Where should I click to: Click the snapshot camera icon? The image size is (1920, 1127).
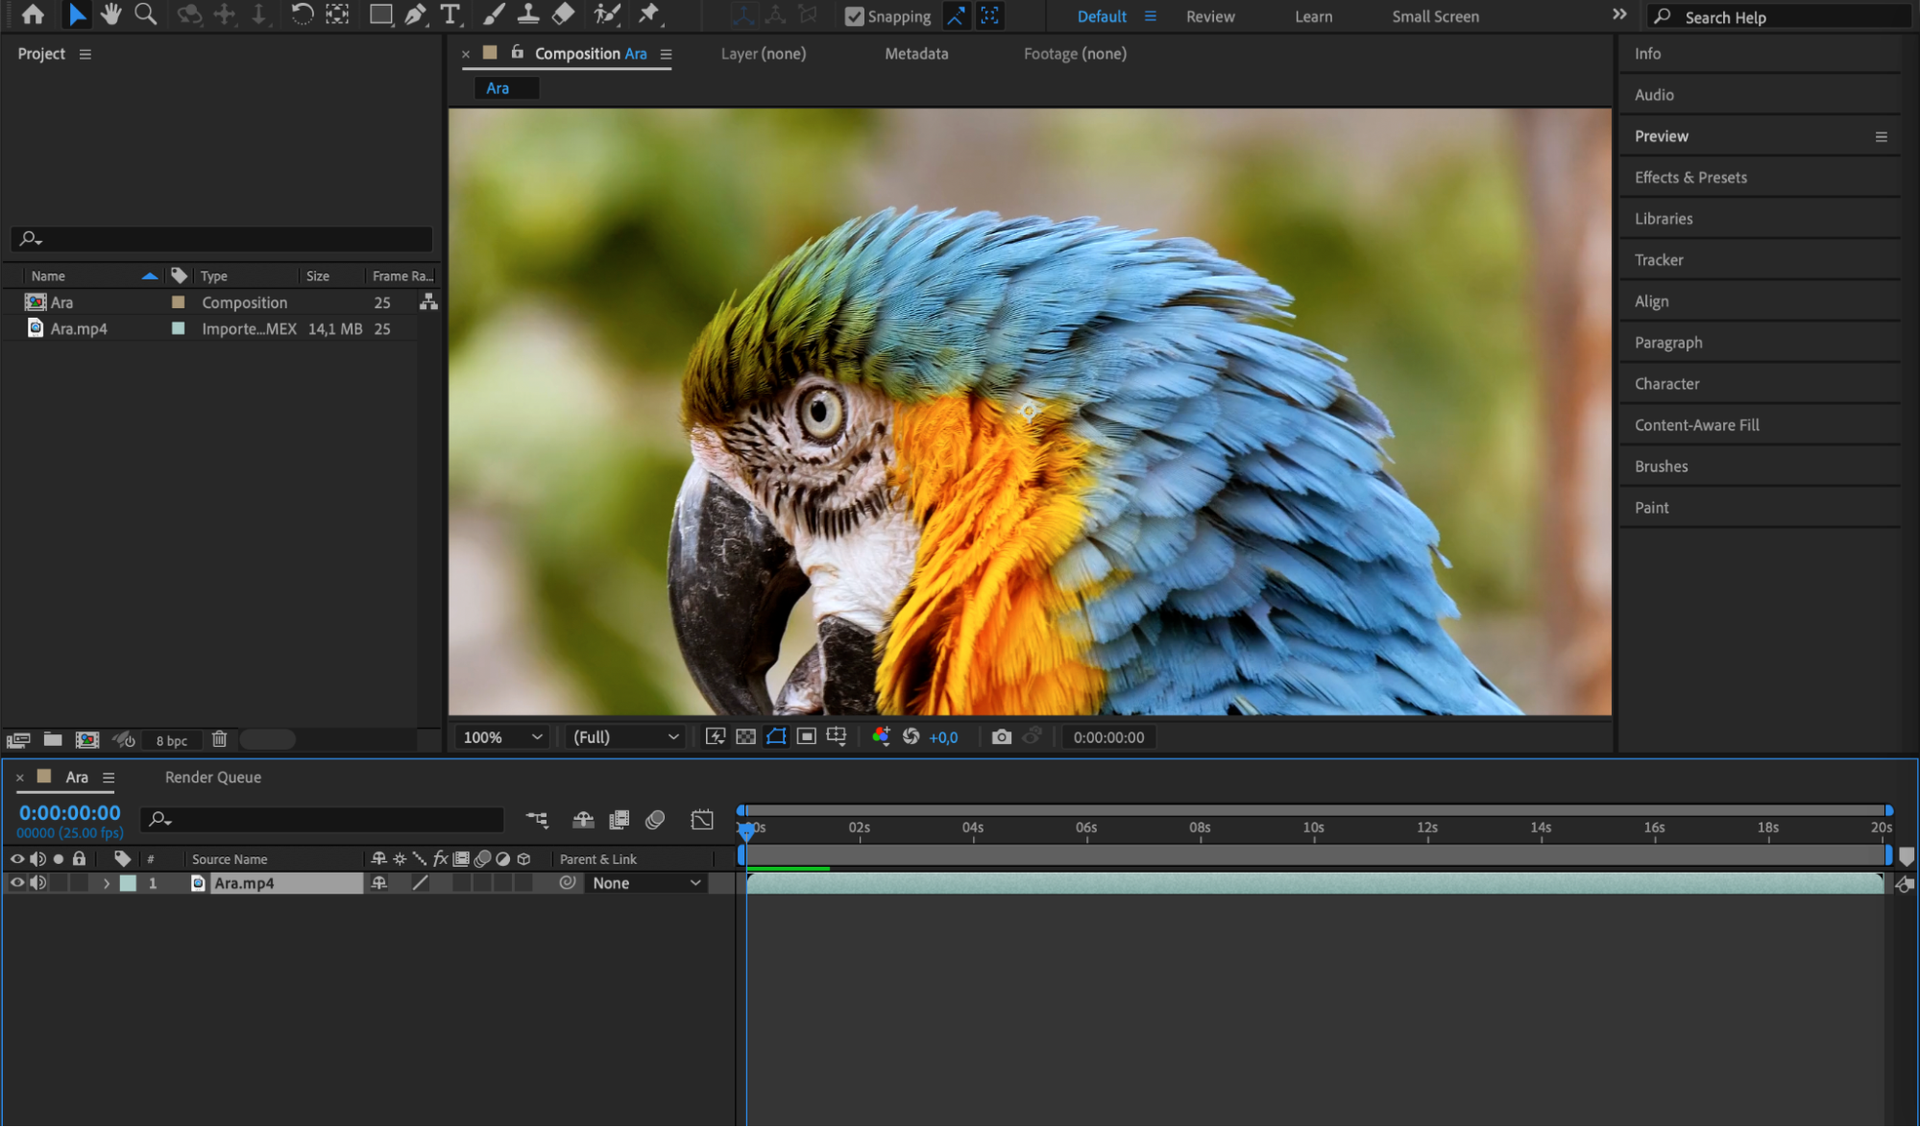pos(1001,737)
